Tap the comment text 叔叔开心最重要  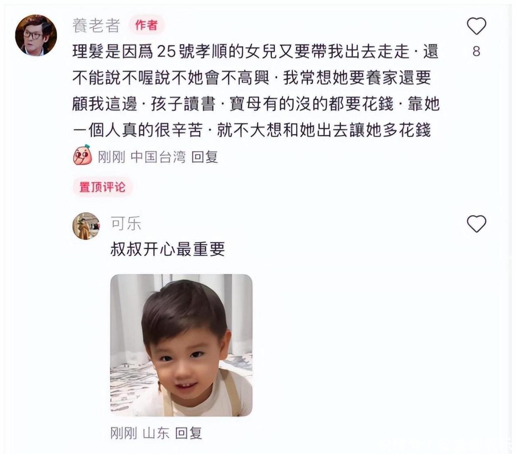pos(167,249)
